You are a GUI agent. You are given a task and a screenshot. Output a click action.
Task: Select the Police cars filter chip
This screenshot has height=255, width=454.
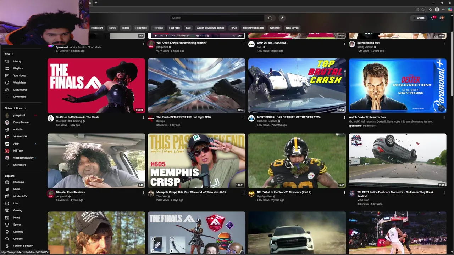click(97, 28)
